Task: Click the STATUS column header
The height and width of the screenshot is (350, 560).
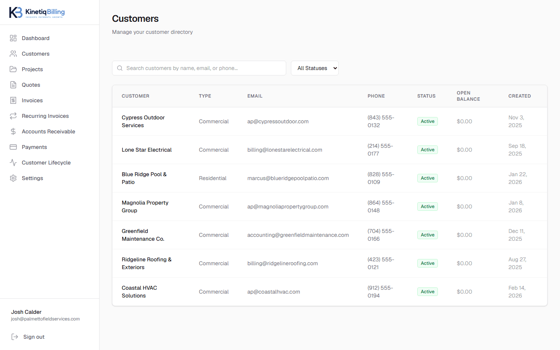Action: [426, 96]
